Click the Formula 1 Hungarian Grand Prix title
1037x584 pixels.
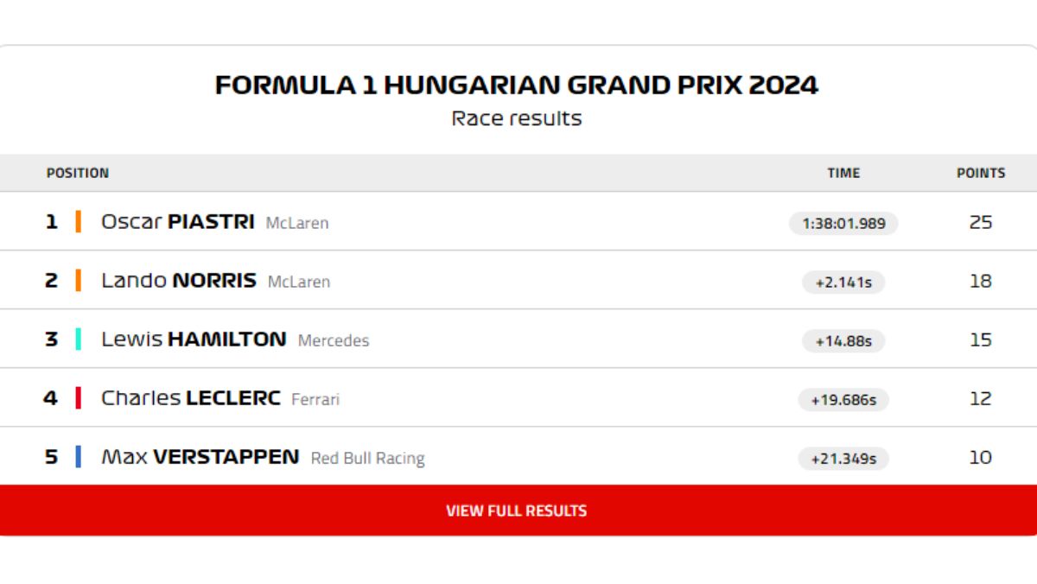tap(517, 86)
